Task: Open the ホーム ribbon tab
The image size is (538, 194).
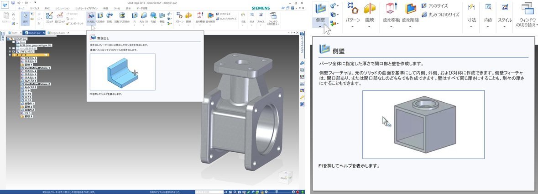Action: 21,9
